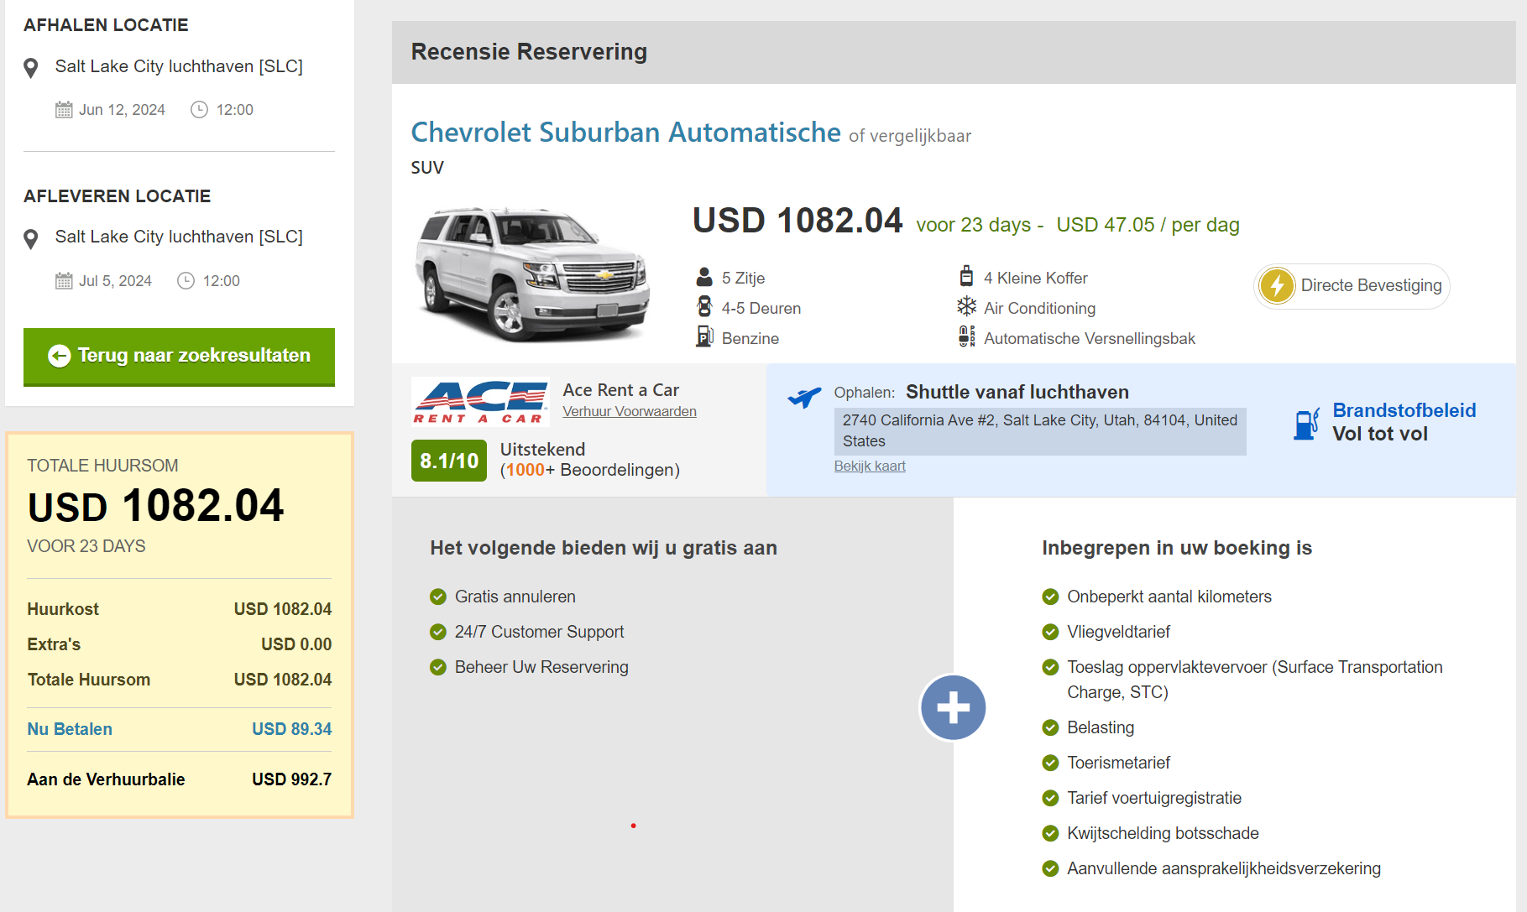Click the pickup location map pin icon
The height and width of the screenshot is (912, 1527).
coord(31,68)
